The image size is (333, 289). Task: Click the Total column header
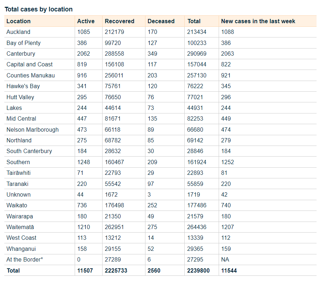pos(194,21)
